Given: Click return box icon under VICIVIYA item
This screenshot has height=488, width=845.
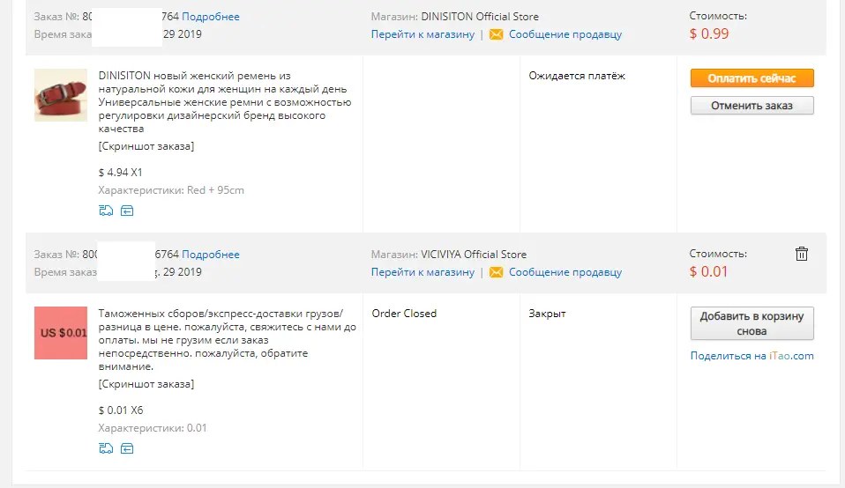Looking at the screenshot, I should (127, 448).
